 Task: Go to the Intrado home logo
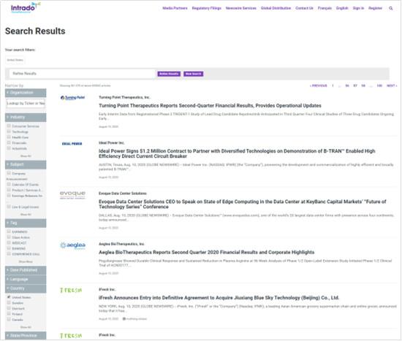coord(26,8)
